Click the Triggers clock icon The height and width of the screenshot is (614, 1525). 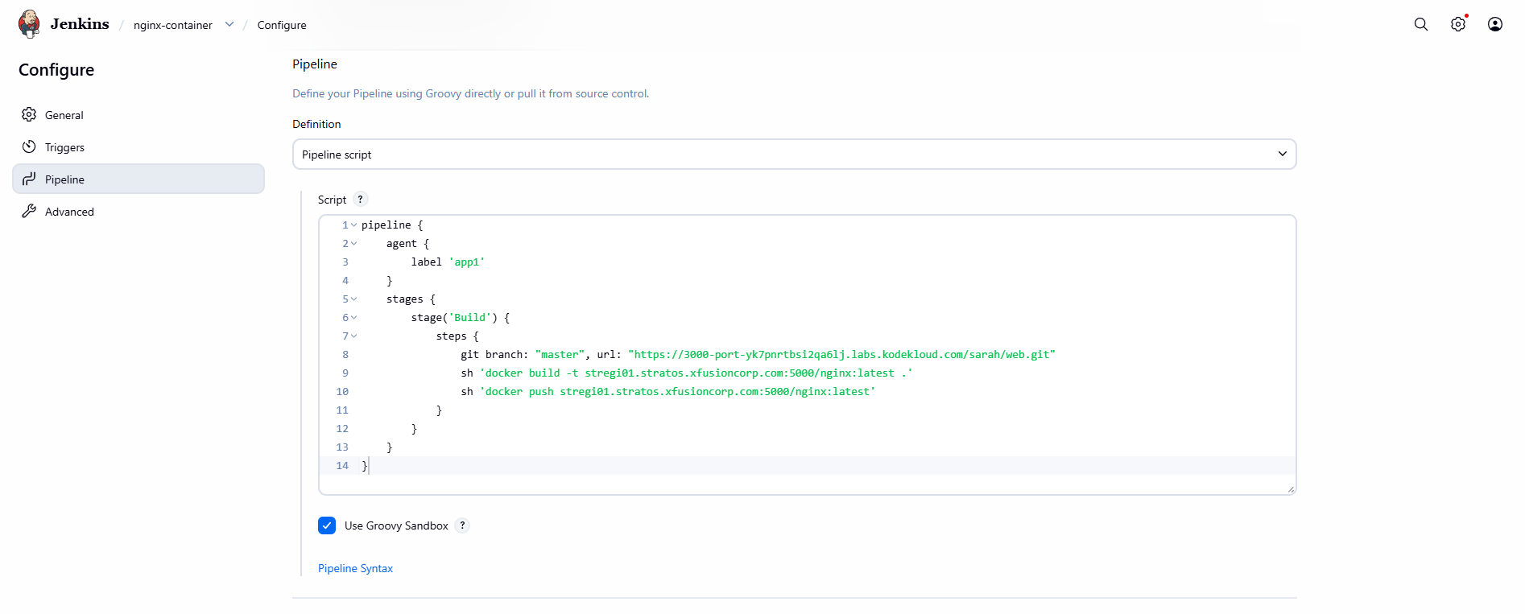[29, 147]
